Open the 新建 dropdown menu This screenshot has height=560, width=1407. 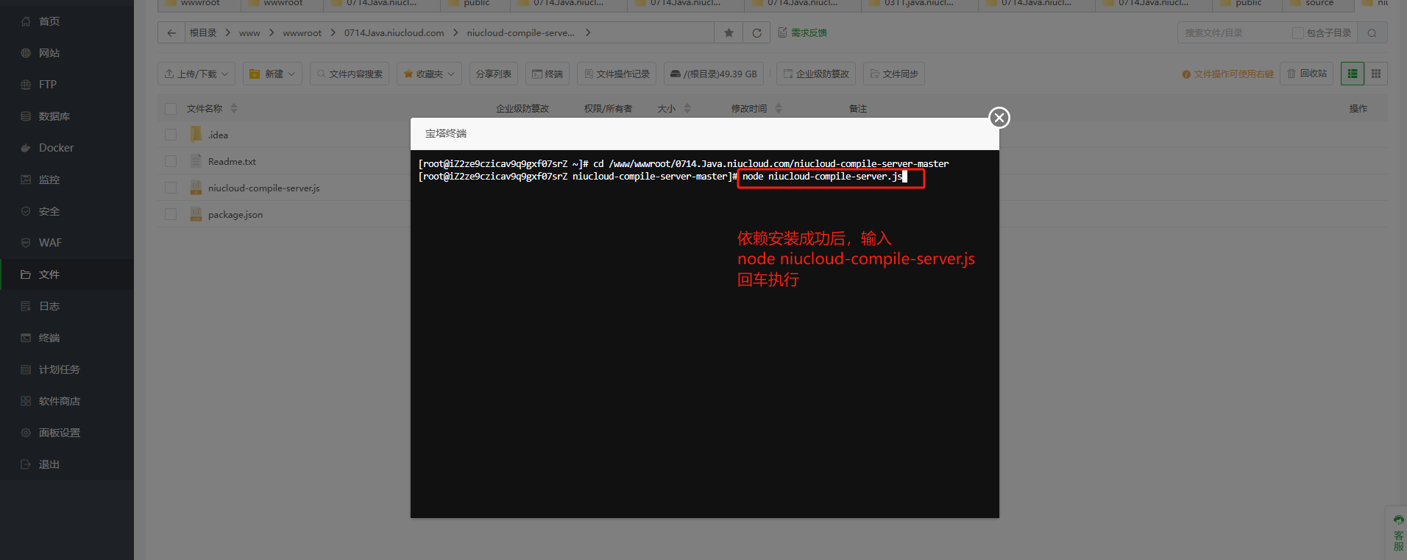(x=272, y=74)
